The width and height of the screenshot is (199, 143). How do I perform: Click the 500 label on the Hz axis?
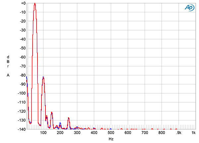(111, 133)
